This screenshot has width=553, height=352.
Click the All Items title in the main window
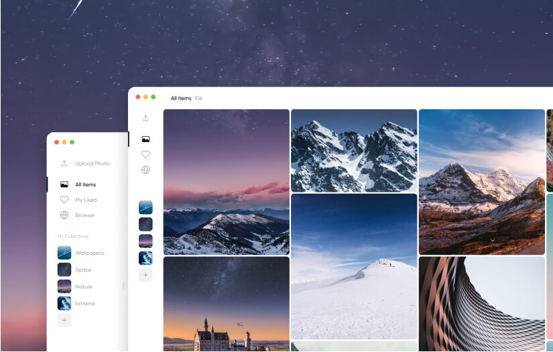181,99
